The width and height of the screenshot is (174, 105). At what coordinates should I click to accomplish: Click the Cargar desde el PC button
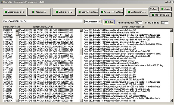tap(14, 12)
